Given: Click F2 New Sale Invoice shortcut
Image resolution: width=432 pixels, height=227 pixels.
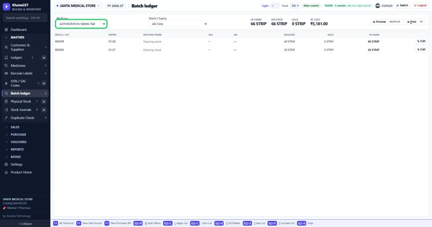Looking at the screenshot, I should pos(89,223).
